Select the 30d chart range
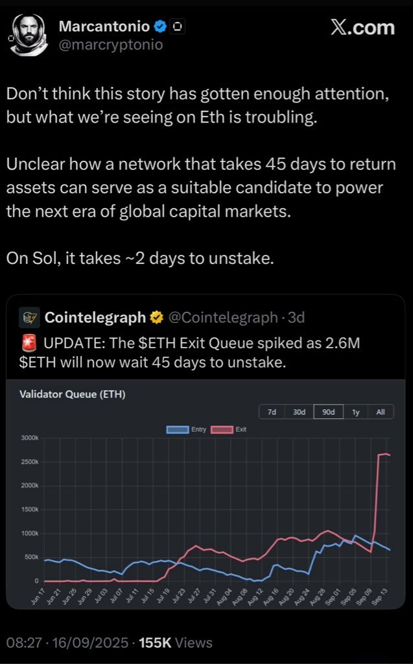 [x=299, y=412]
